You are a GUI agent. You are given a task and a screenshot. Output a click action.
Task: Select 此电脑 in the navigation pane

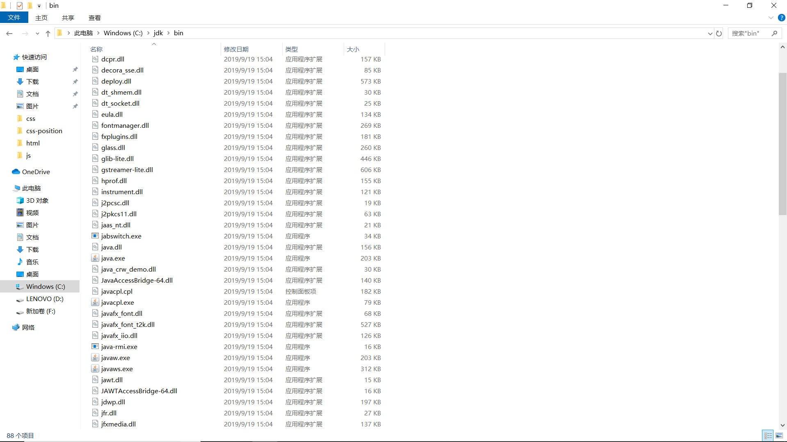click(x=31, y=188)
